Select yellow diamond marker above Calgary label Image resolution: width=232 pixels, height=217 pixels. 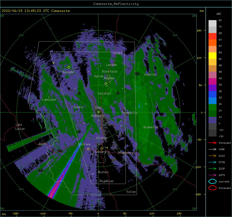click(x=102, y=148)
